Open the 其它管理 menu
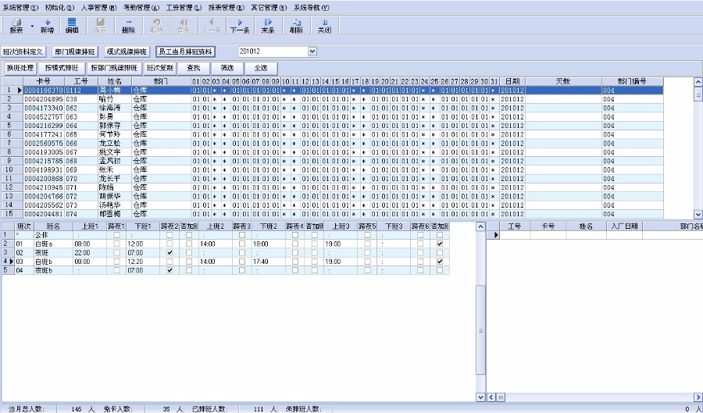This screenshot has width=703, height=413. point(269,8)
